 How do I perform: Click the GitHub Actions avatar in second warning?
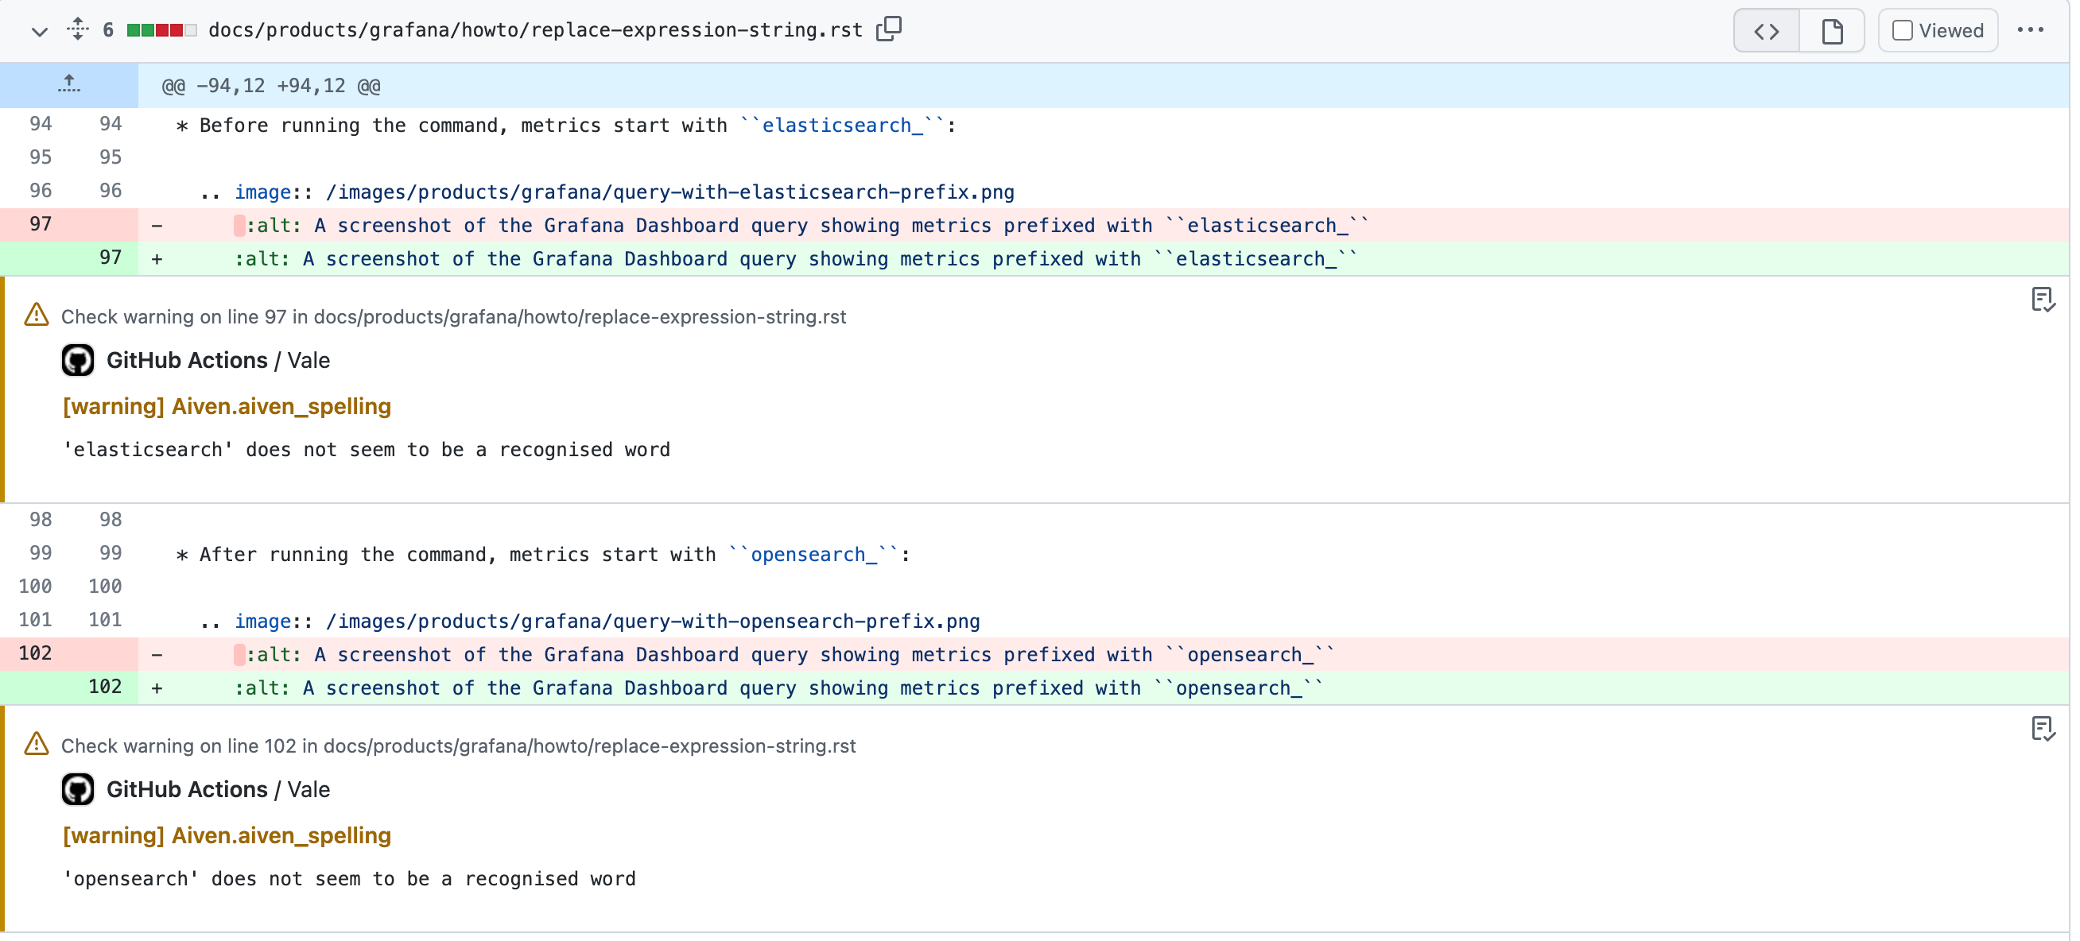[77, 789]
